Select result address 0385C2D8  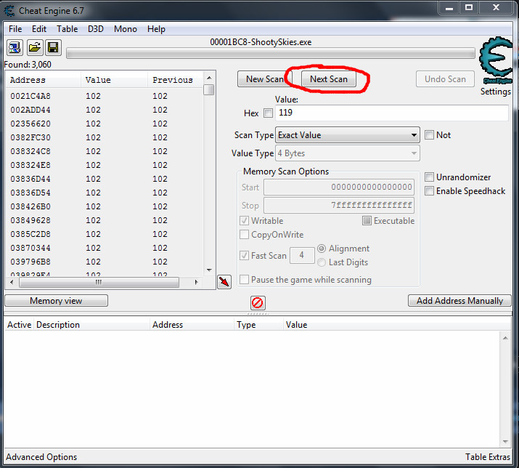pyautogui.click(x=30, y=234)
